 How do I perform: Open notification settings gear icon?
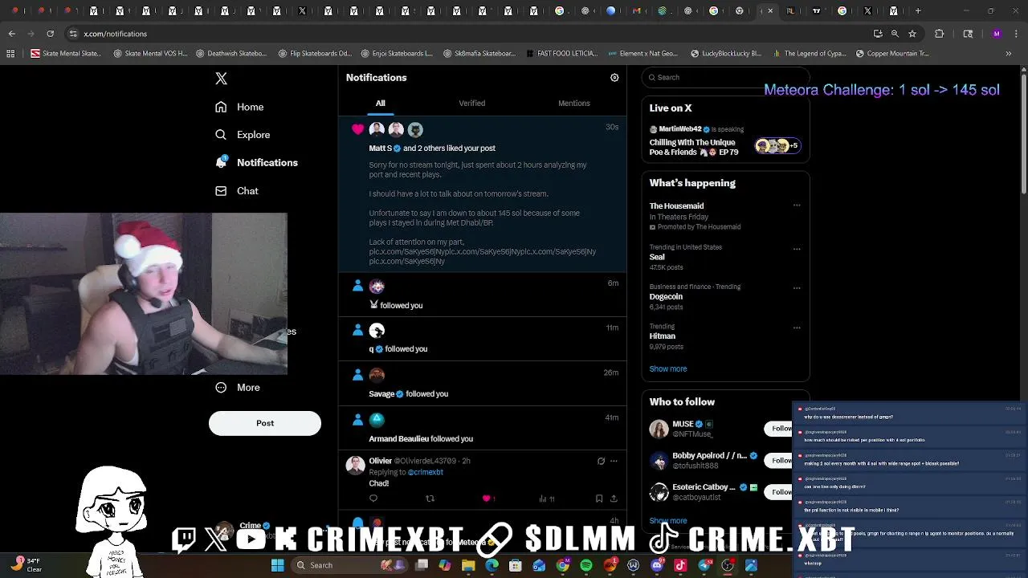pos(614,78)
